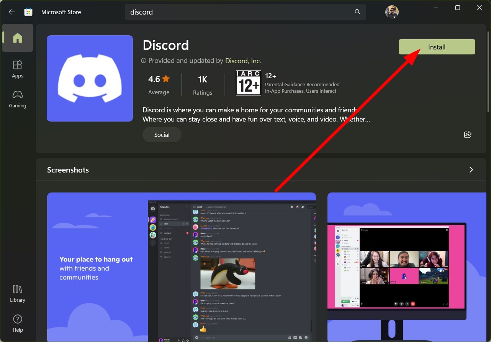Click the search box containing discord
The image size is (491, 342).
pyautogui.click(x=245, y=12)
